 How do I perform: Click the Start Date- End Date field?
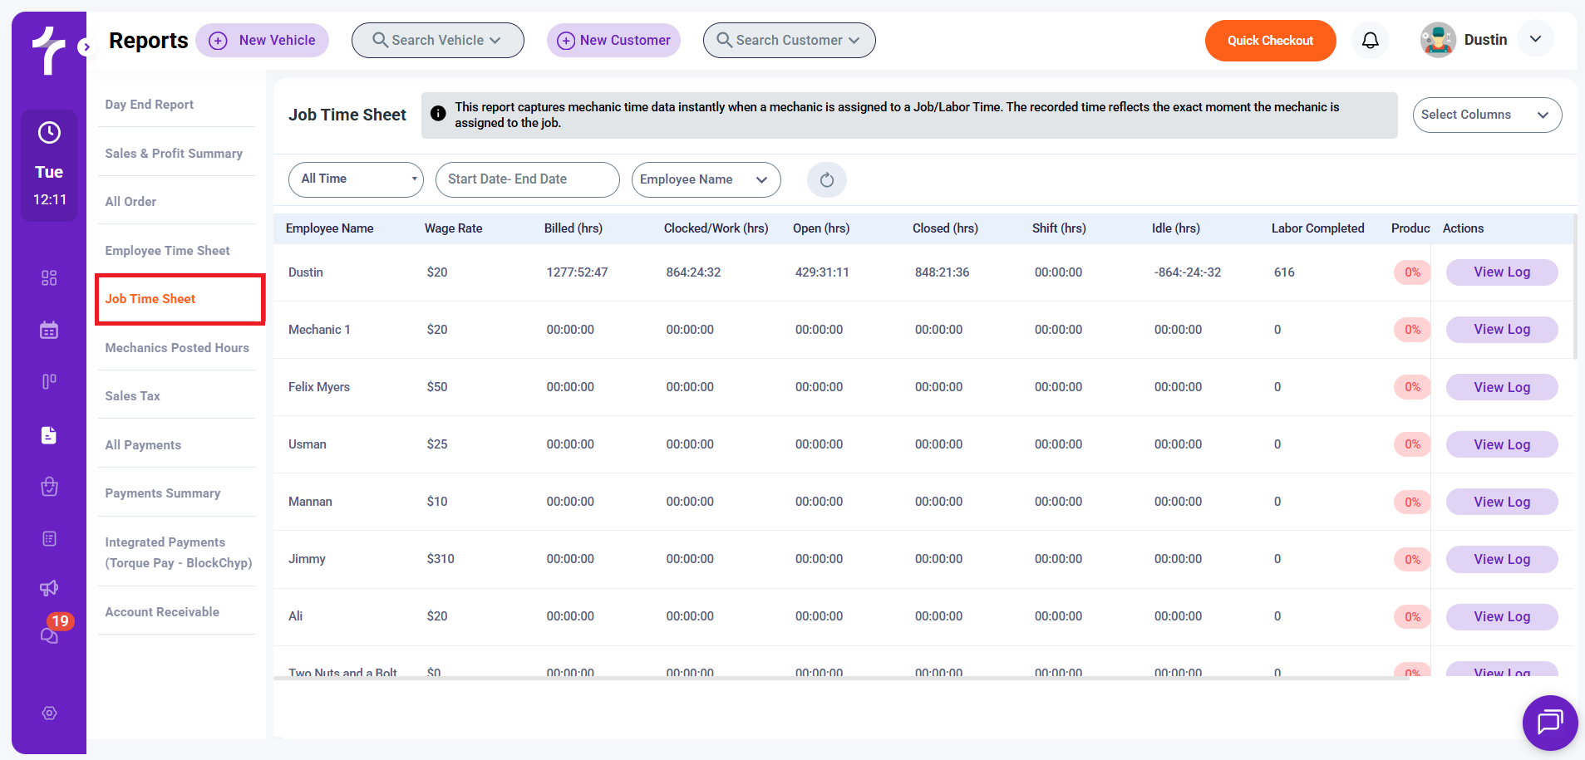coord(527,179)
